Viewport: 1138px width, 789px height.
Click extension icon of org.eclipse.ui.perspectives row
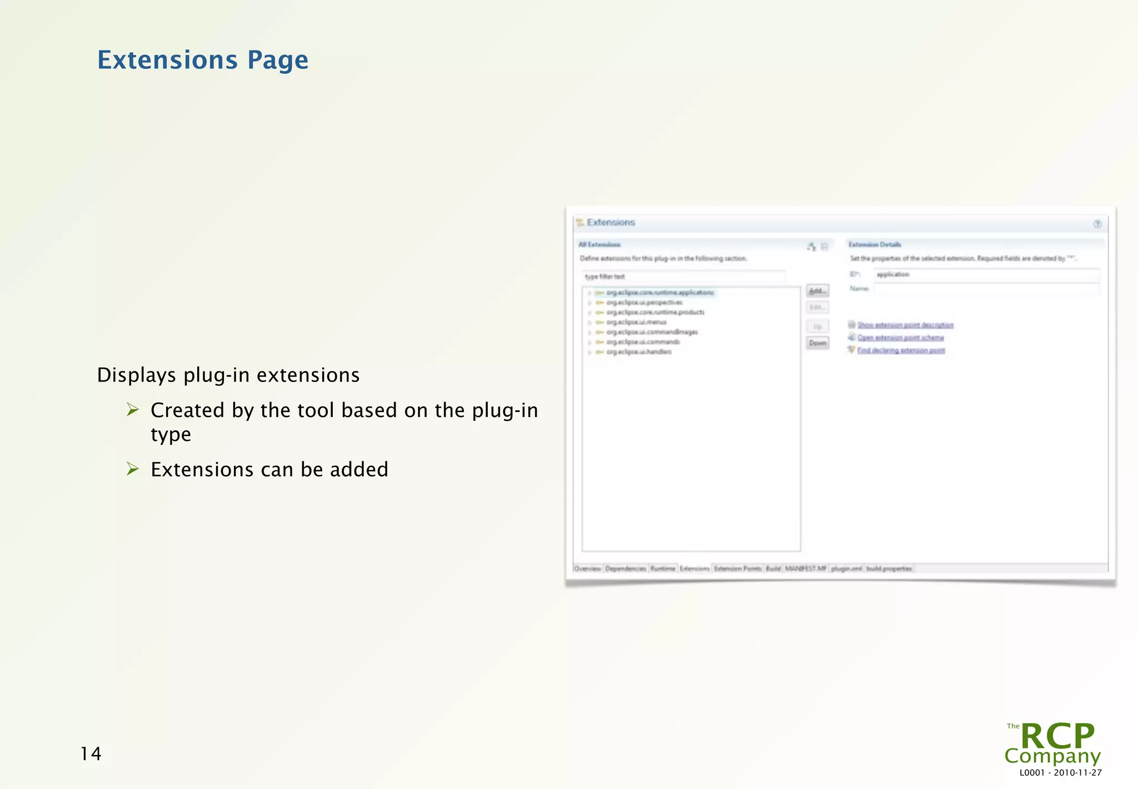[x=600, y=303]
